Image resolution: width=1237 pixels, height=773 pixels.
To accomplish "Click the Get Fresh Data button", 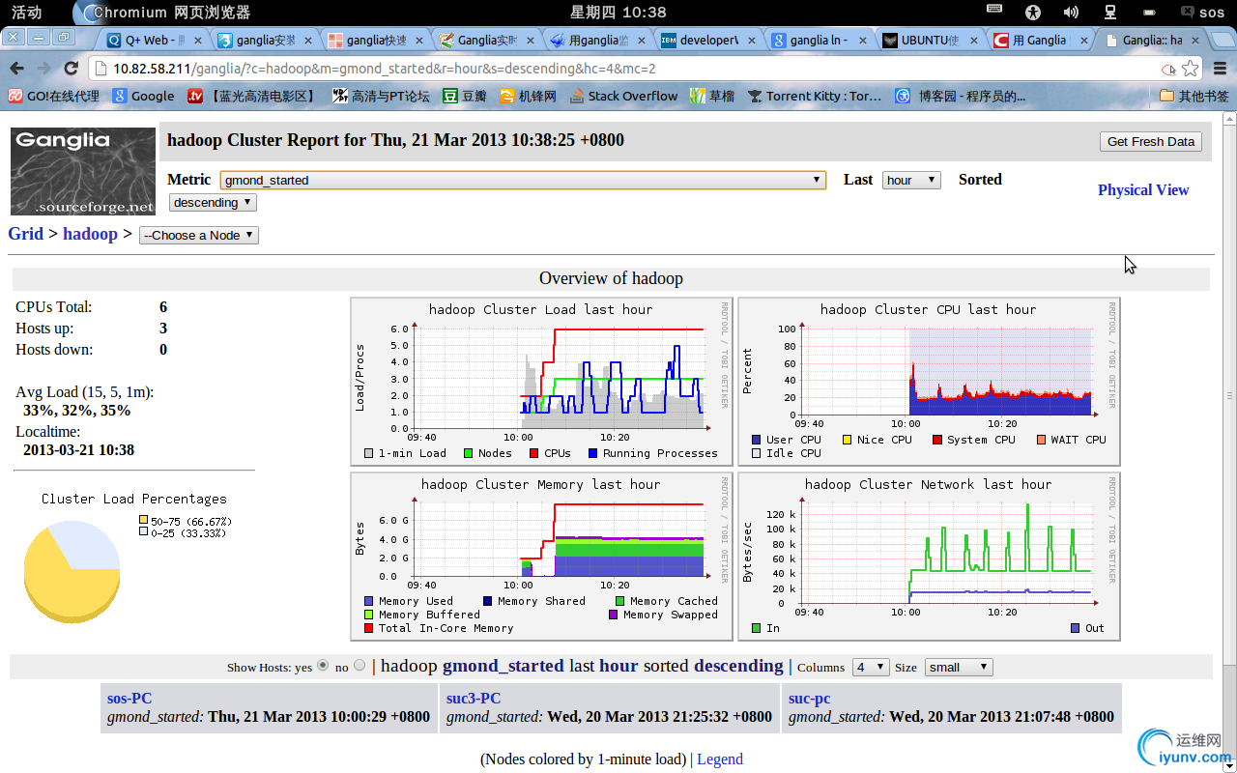I will tap(1151, 141).
